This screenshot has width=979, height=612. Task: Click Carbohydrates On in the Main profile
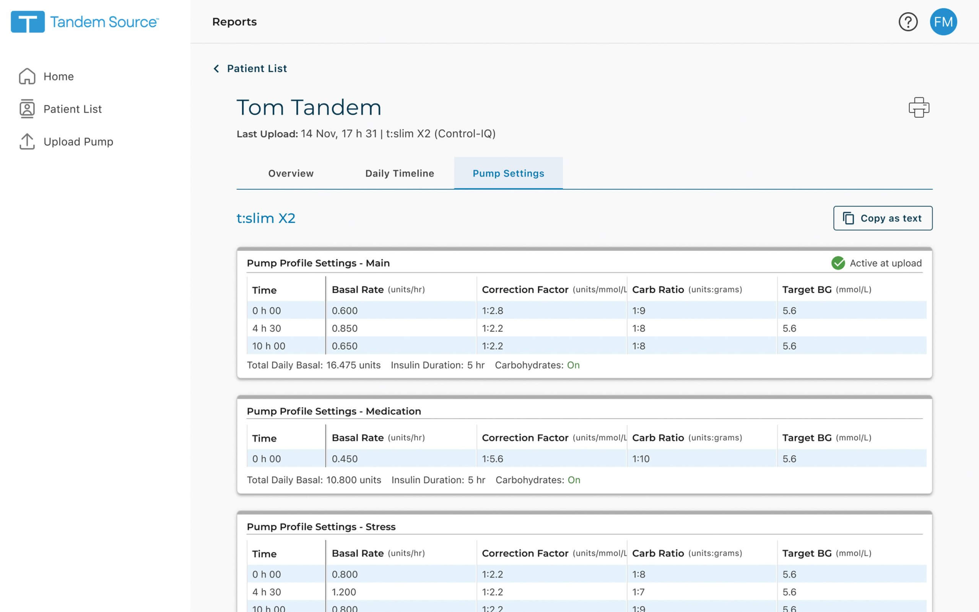click(x=537, y=365)
